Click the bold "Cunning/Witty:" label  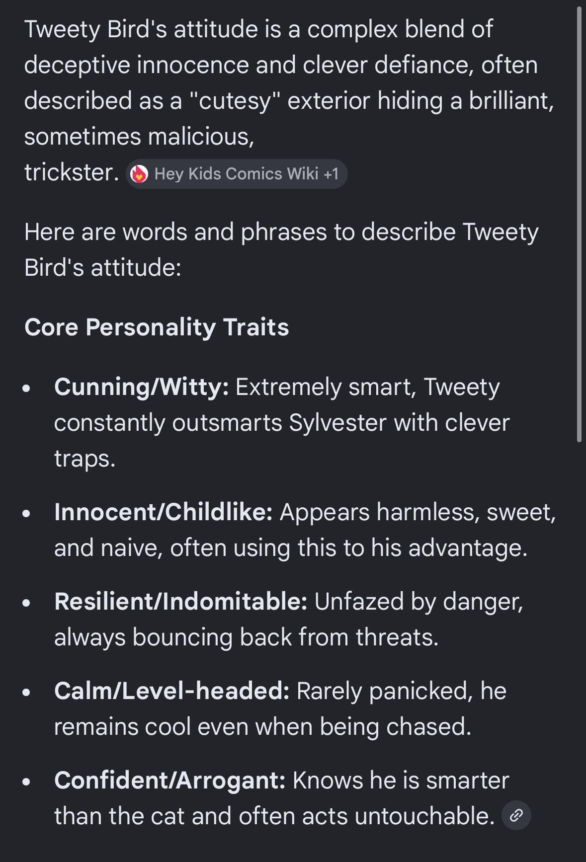(x=142, y=387)
